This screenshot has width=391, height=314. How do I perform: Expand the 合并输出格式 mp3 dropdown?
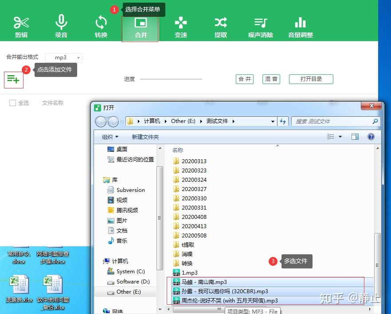tap(64, 57)
